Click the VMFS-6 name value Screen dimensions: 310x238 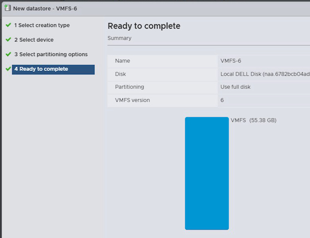point(231,61)
